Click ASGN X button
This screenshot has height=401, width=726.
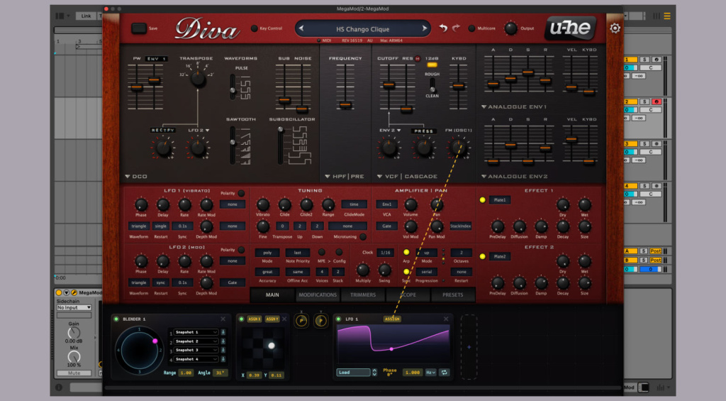click(x=254, y=319)
